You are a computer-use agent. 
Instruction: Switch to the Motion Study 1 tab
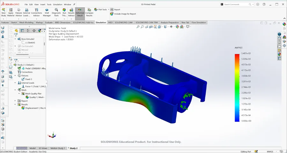click(x=58, y=148)
